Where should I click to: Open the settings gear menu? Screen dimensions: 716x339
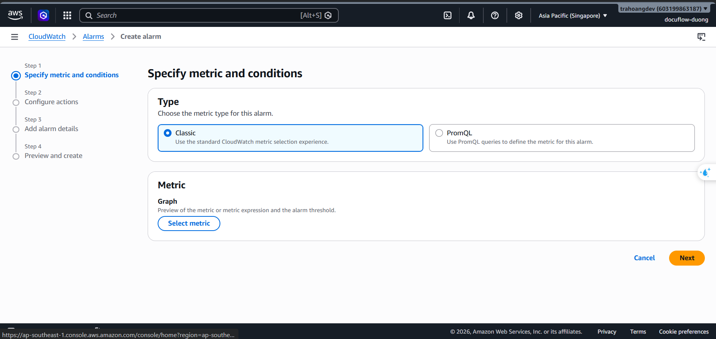coord(519,15)
